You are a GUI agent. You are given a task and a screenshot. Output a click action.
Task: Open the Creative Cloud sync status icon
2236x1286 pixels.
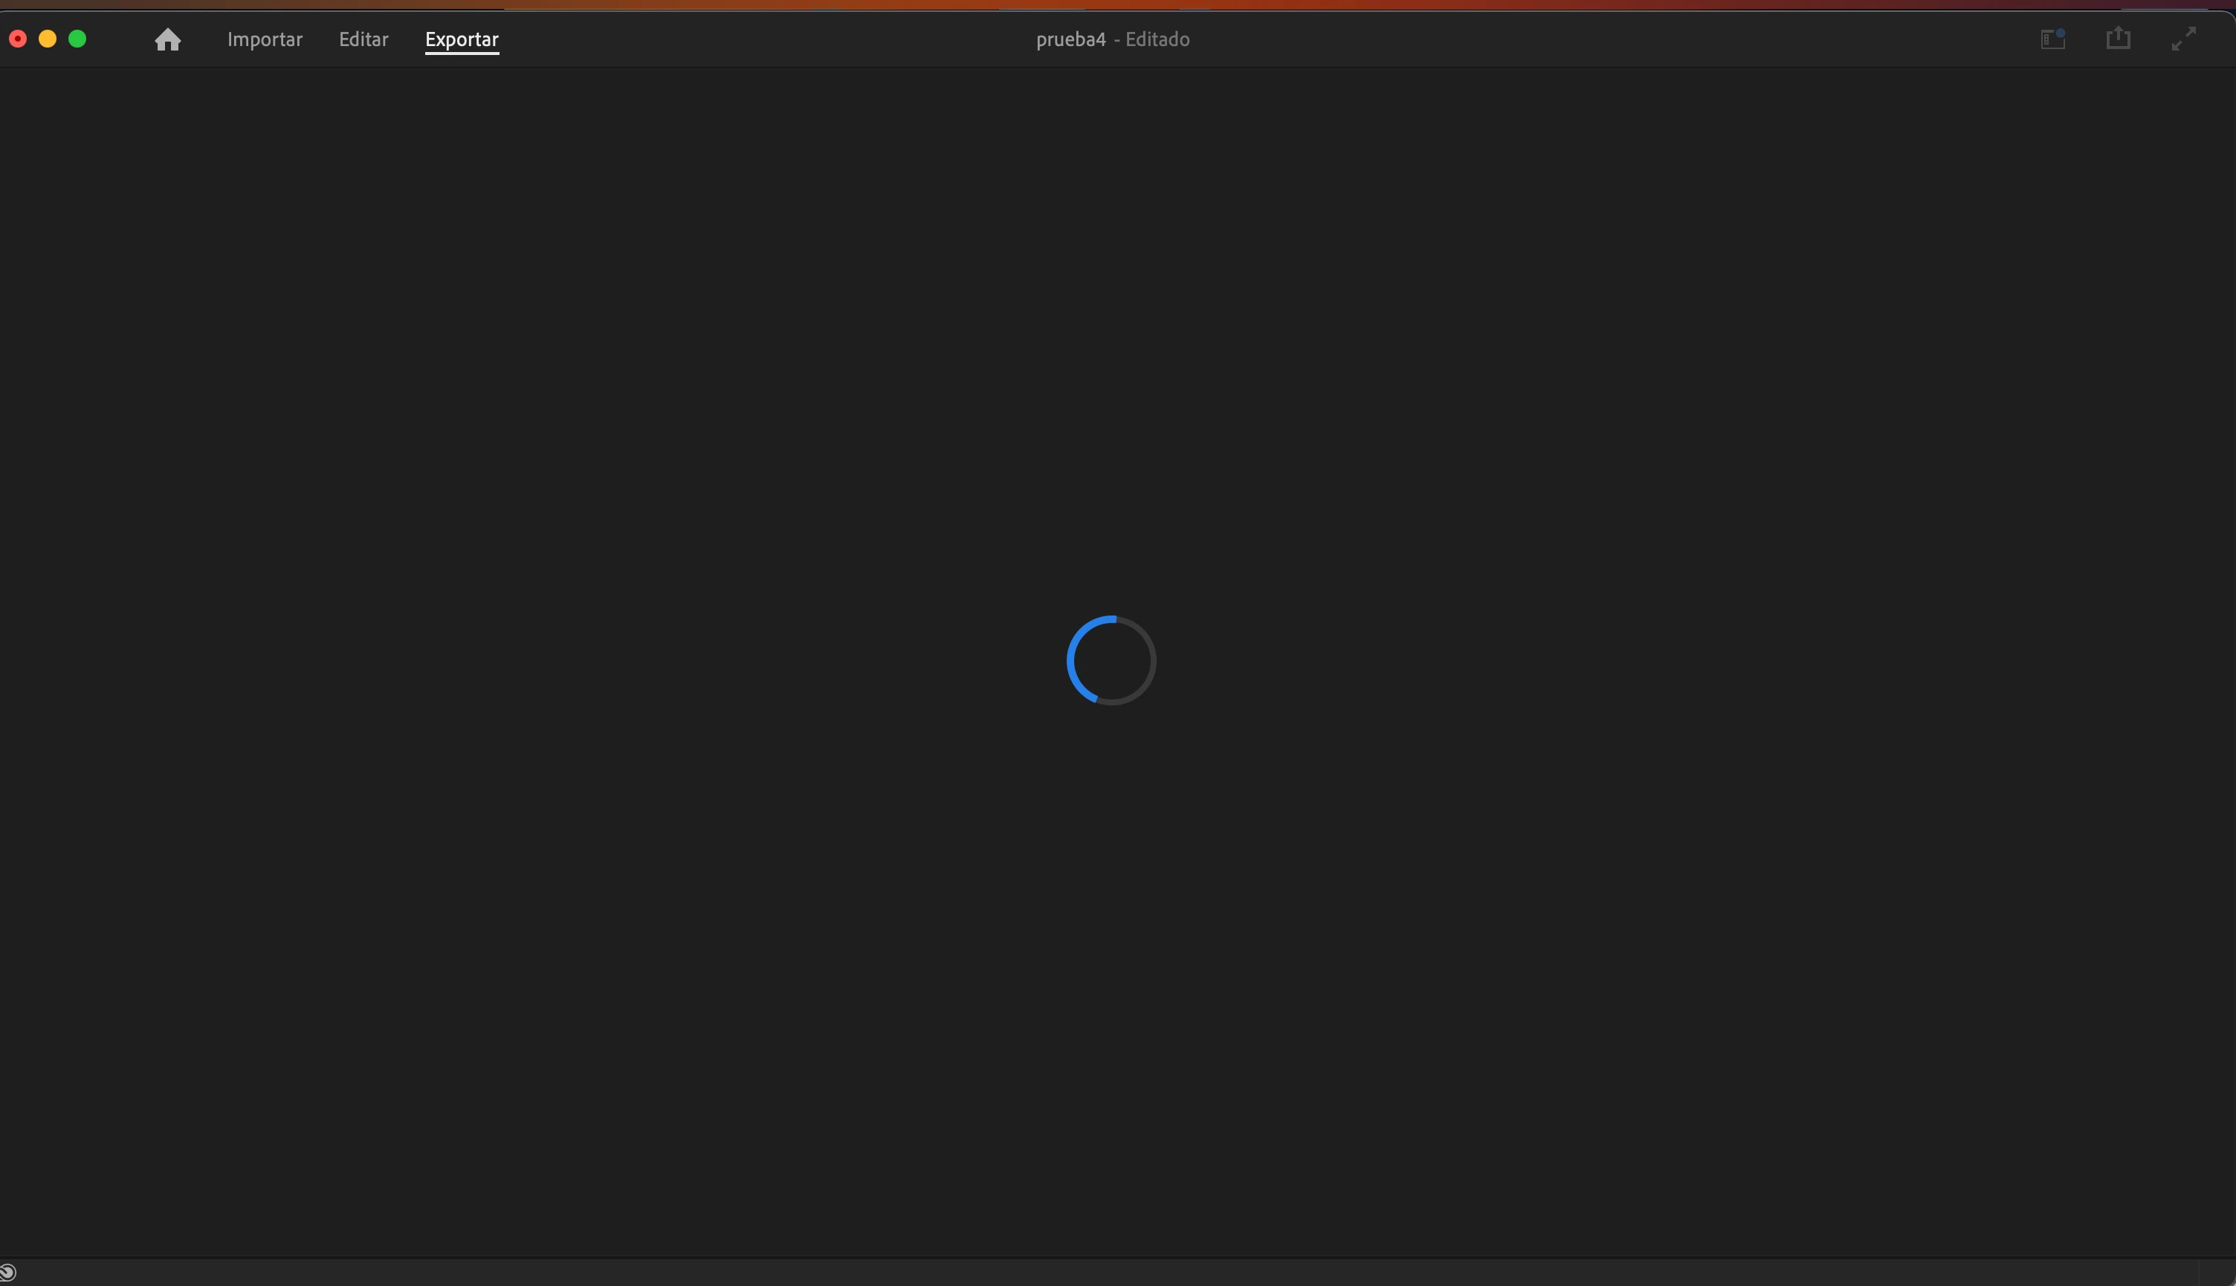[x=8, y=1273]
